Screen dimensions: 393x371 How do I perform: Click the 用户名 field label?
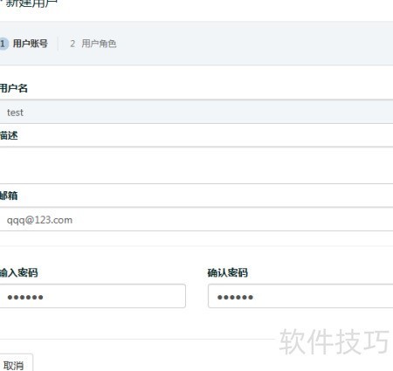pos(14,88)
